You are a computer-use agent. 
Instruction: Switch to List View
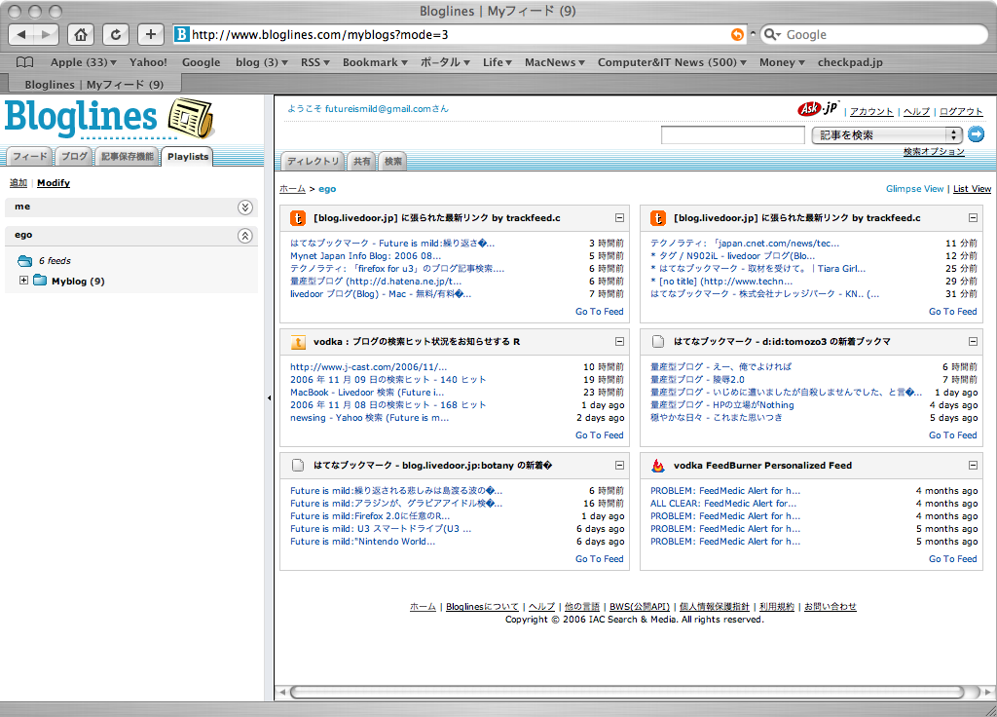[972, 189]
